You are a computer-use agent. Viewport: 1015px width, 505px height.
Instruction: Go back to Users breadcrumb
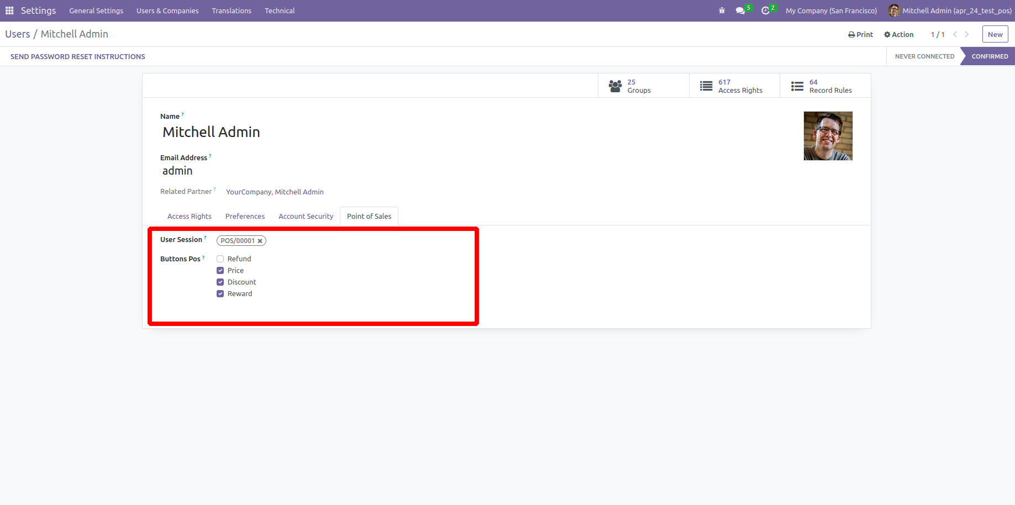(x=18, y=34)
